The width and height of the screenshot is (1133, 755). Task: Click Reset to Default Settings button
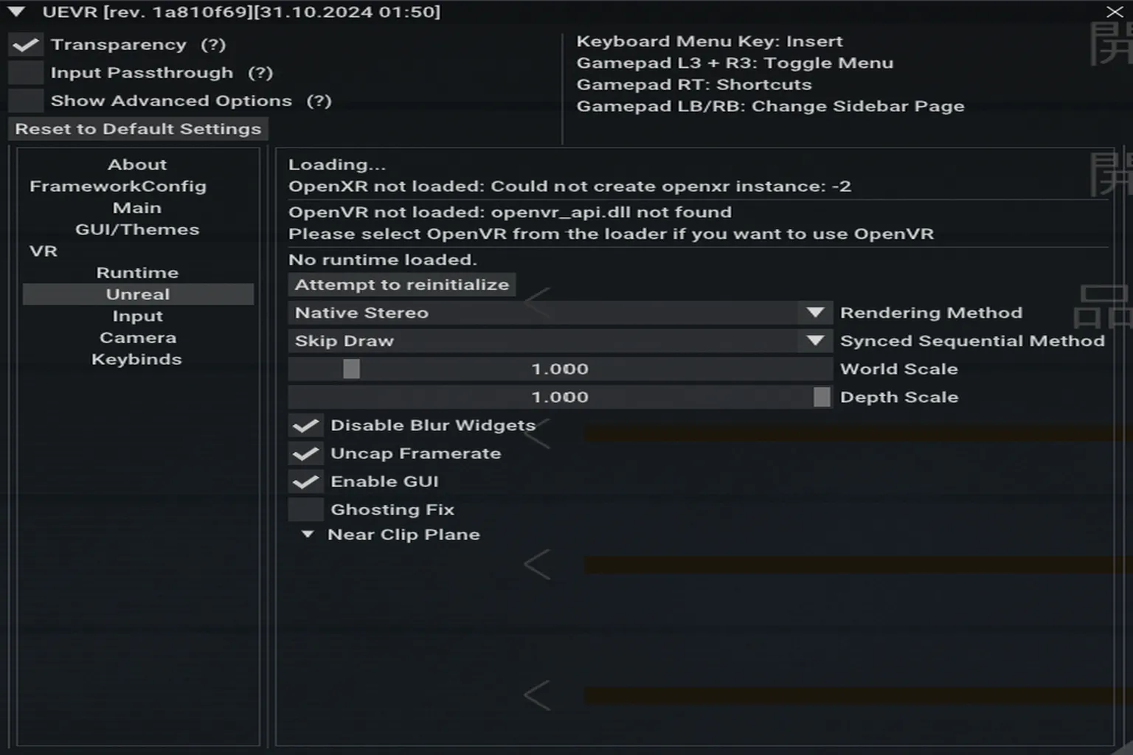click(138, 129)
